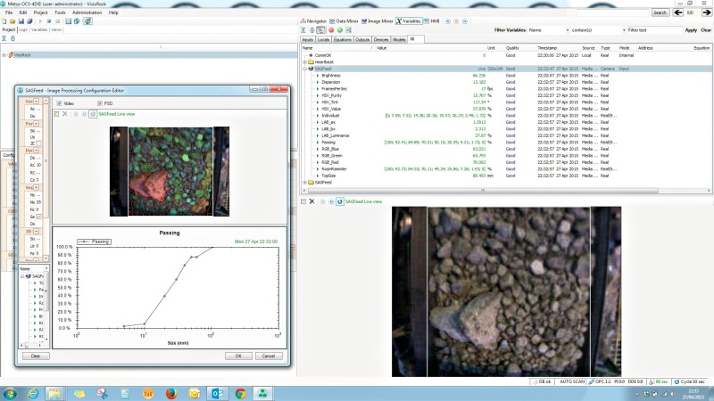Open the Navigator panel
The image size is (714, 401).
tap(313, 20)
